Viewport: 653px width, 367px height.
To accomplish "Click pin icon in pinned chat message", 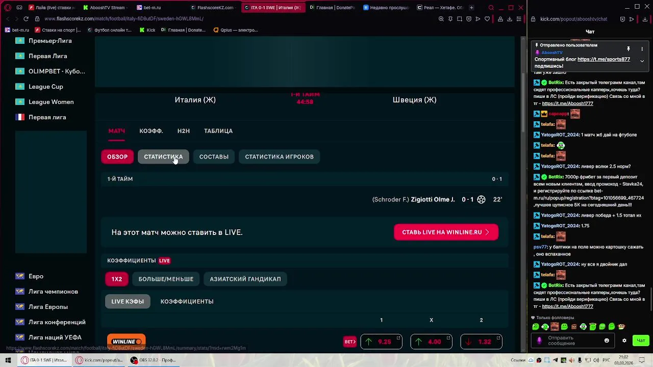I will tap(629, 49).
